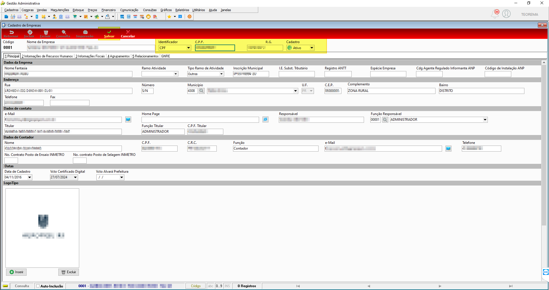Viewport: 549px width, 290px height.
Task: Click the yellow status bar indicator icon
Action: (x=5, y=286)
